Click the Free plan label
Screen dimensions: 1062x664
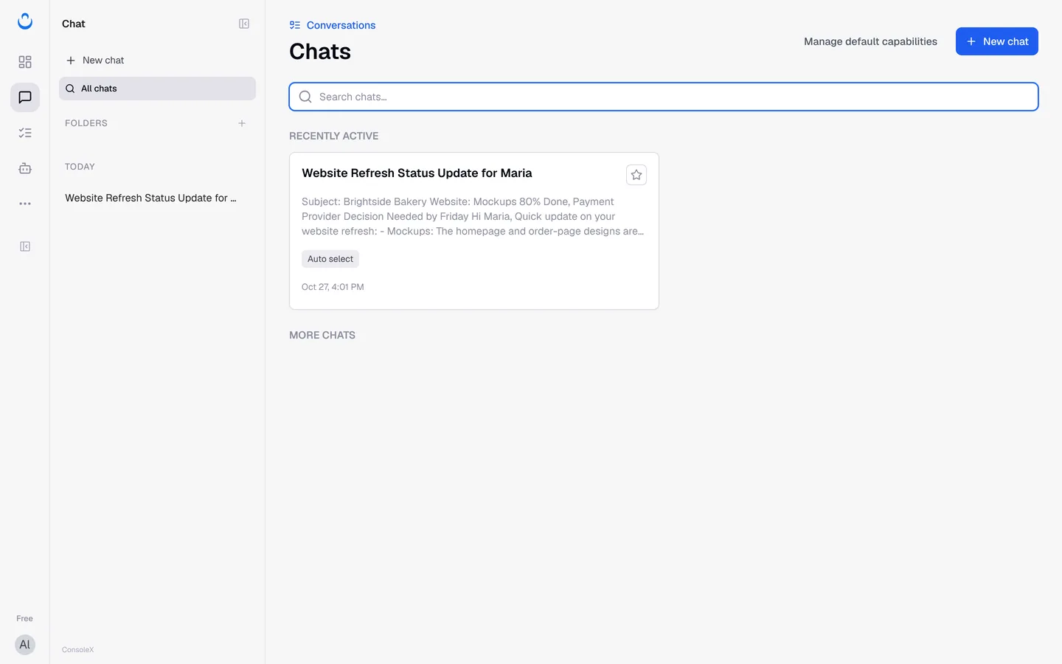coord(25,618)
